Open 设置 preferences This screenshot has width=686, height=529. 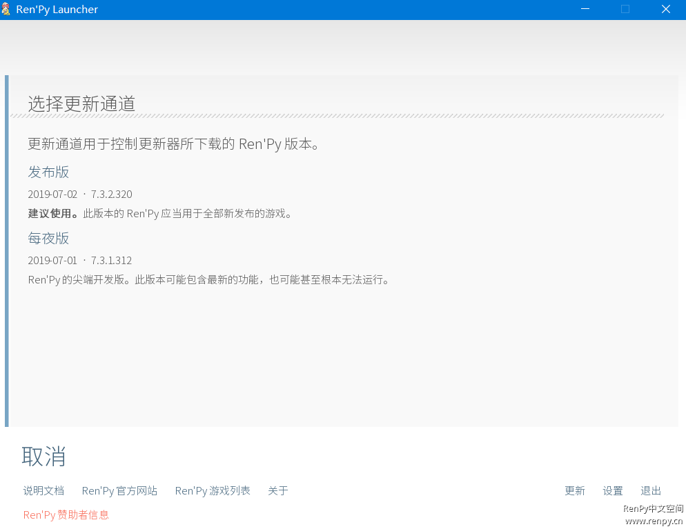point(613,490)
